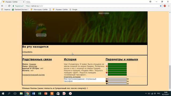Open the Параметры и навыки heading link
171x96 pixels.
click(122, 59)
